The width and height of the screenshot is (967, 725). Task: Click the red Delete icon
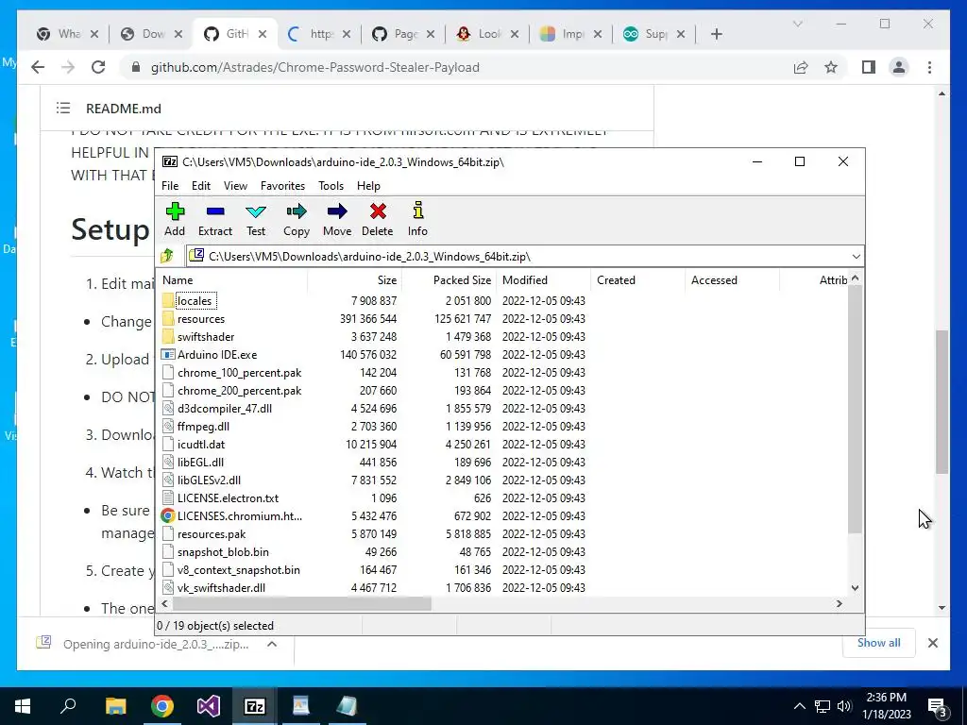(378, 219)
